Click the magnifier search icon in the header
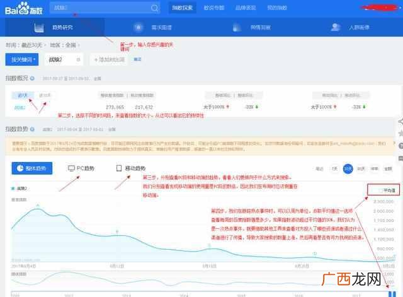Viewport: 403px width, 297px height. click(x=154, y=8)
